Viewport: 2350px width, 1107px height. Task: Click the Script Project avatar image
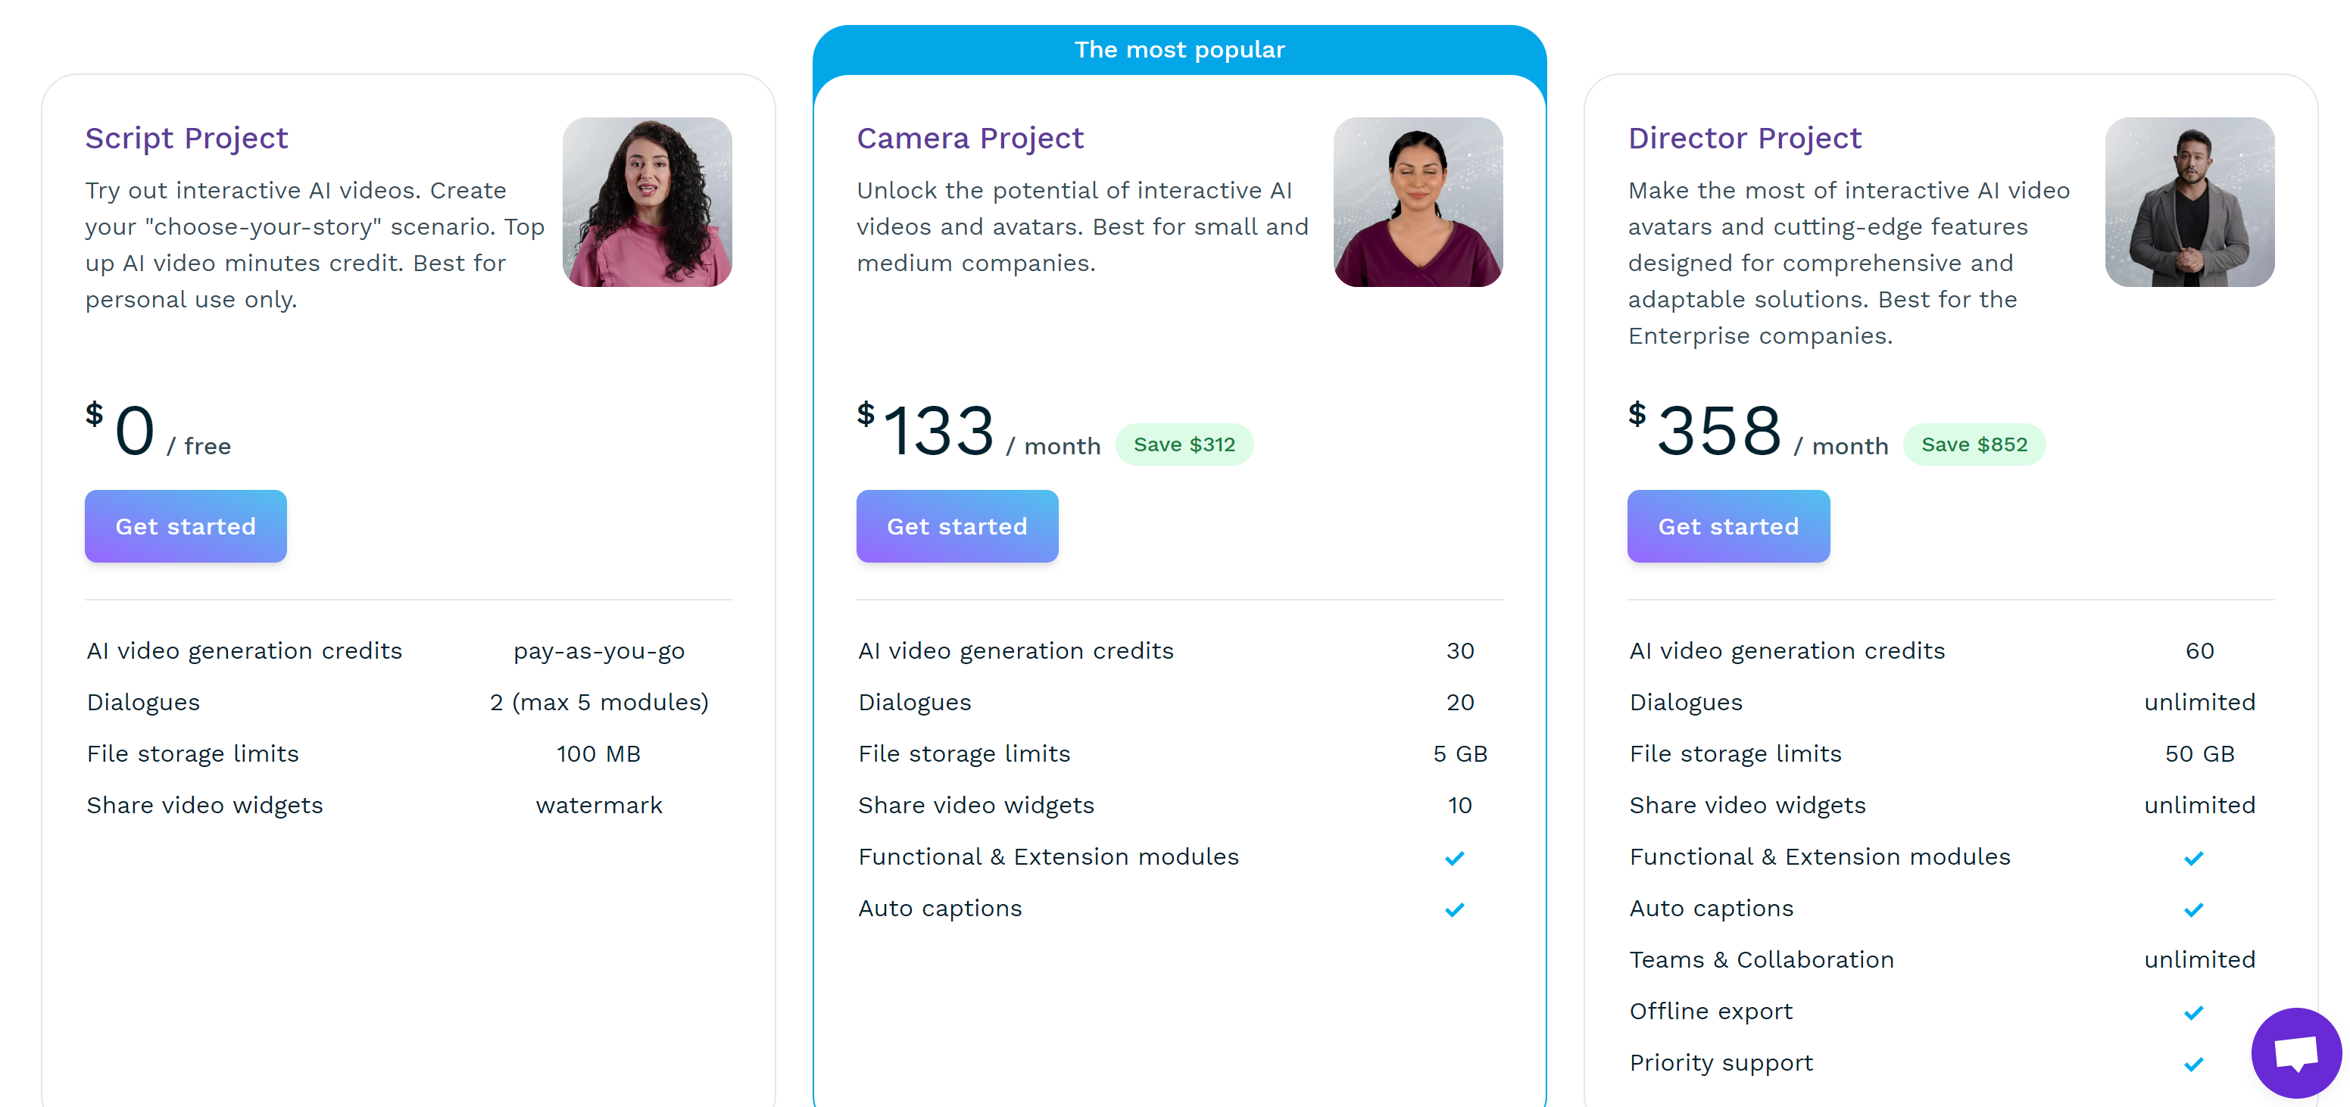click(647, 202)
